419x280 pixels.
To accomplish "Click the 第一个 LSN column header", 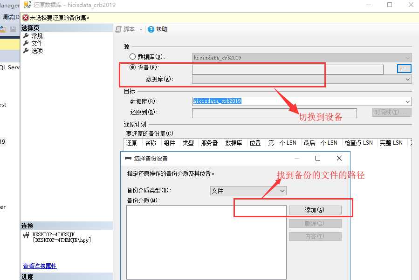I will (282, 143).
